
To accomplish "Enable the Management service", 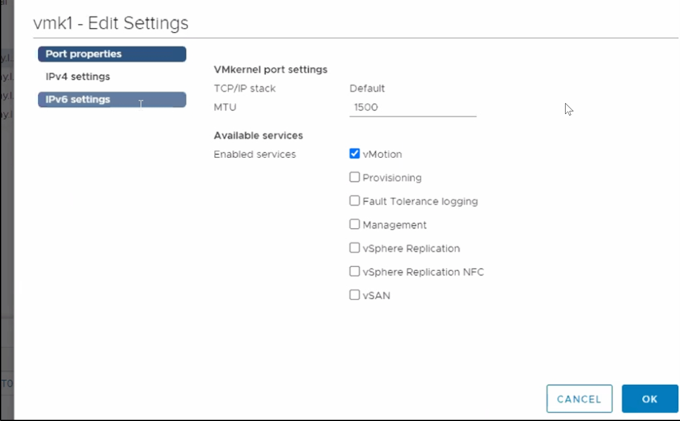I will click(x=355, y=224).
